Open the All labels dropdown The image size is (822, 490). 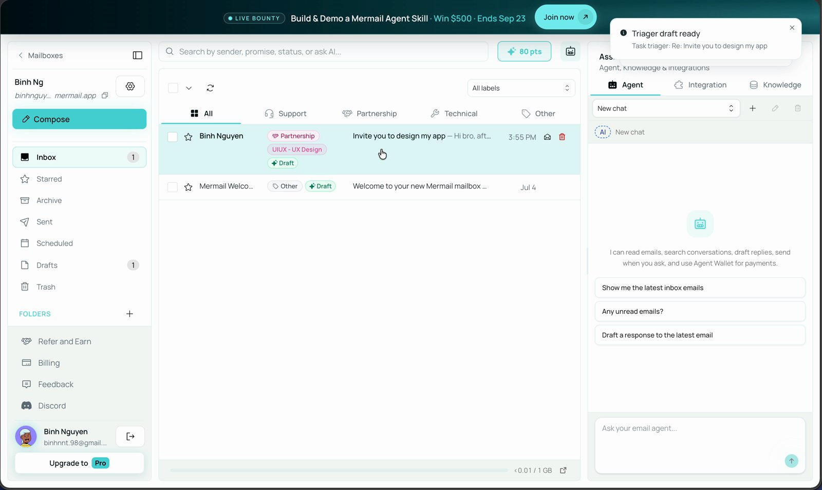(521, 88)
